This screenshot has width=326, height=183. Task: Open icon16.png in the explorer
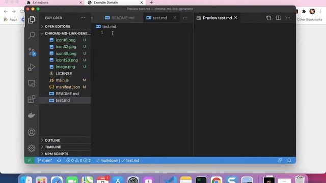[x=65, y=40]
